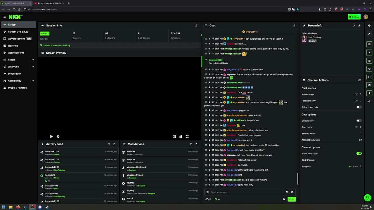
Task: Toggle Mod Actions widget (list) in right sidebar
Action: pyautogui.click(x=369, y=61)
